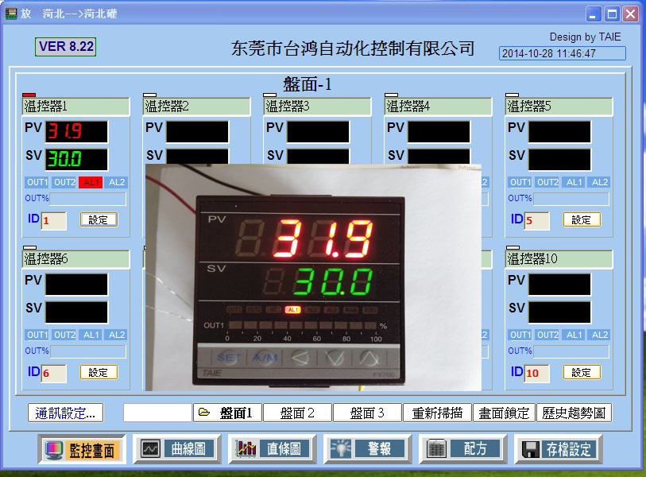Open the 直條圖 bar chart view
The width and height of the screenshot is (646, 477).
273,448
